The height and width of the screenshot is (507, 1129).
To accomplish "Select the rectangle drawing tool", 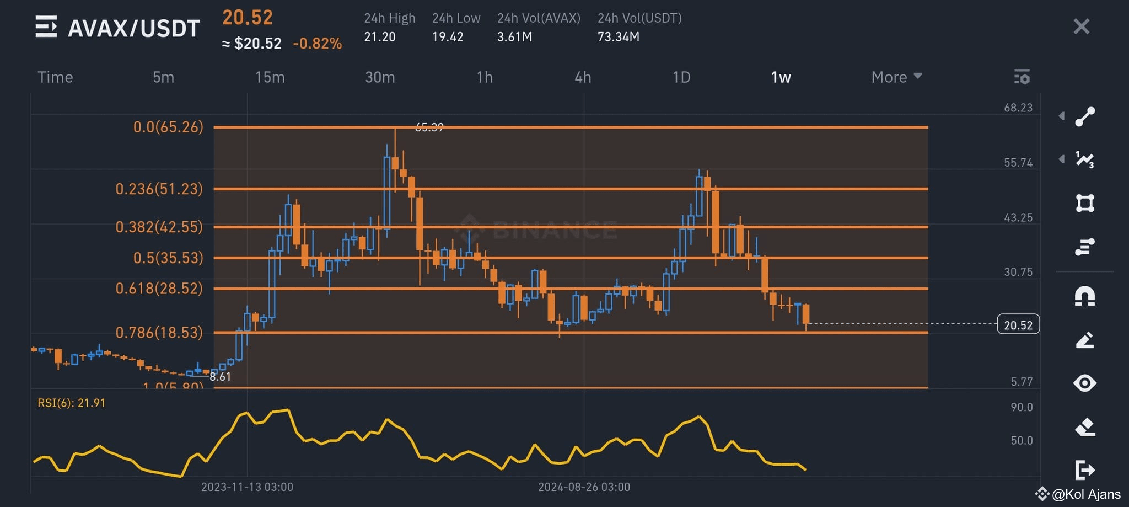I will pyautogui.click(x=1085, y=203).
